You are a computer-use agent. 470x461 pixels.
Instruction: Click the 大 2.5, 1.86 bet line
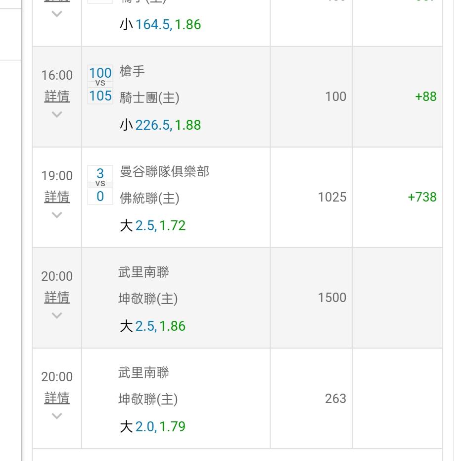click(153, 326)
